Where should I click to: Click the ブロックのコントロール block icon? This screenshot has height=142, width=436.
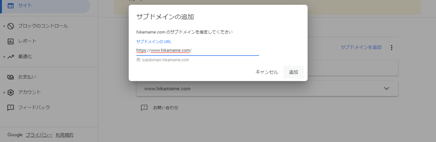click(11, 26)
